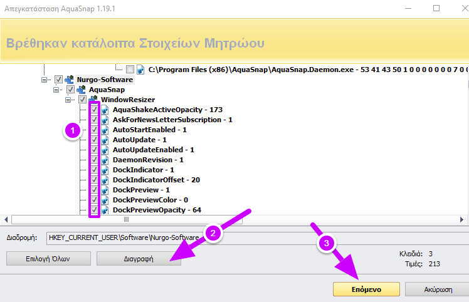The image size is (469, 302).
Task: Uncheck DockPreviewOpacity checkbox
Action: [94, 210]
